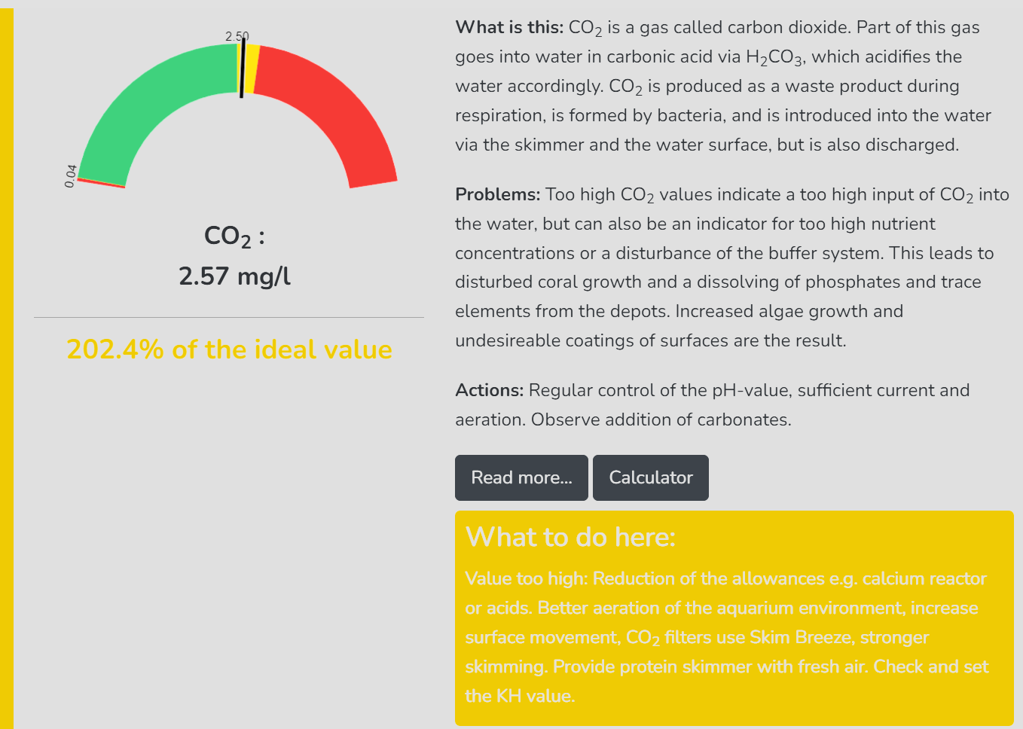Click the "Actions:" bold heading

[489, 391]
